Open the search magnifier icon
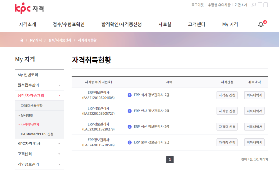This screenshot has height=181, width=279. [x=254, y=5]
